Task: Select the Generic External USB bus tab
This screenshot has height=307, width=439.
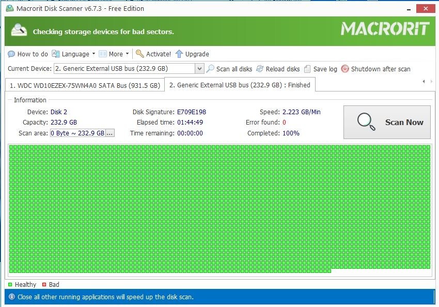Action: point(240,85)
